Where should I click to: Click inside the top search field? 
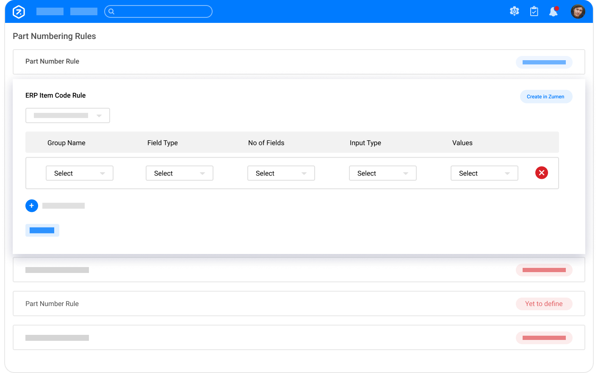(x=158, y=11)
